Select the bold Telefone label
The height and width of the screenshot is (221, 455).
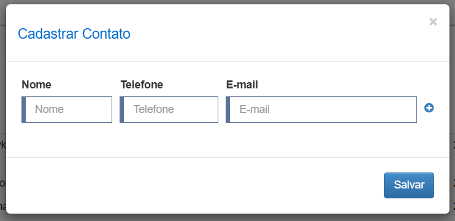point(142,85)
